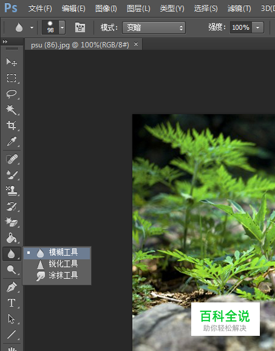Viewport: 275px width, 351px height.
Task: Select the Magic Wand tool
Action: (x=12, y=110)
